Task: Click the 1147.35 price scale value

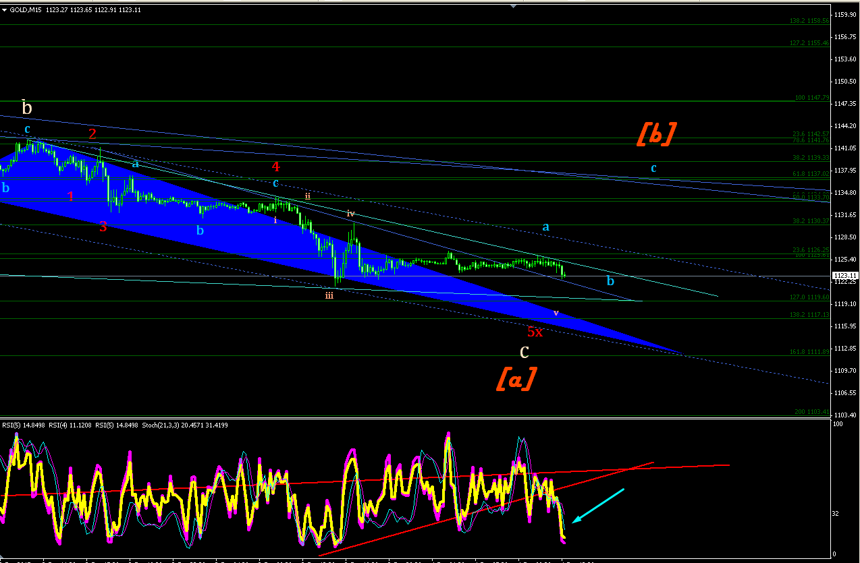Action: point(844,104)
